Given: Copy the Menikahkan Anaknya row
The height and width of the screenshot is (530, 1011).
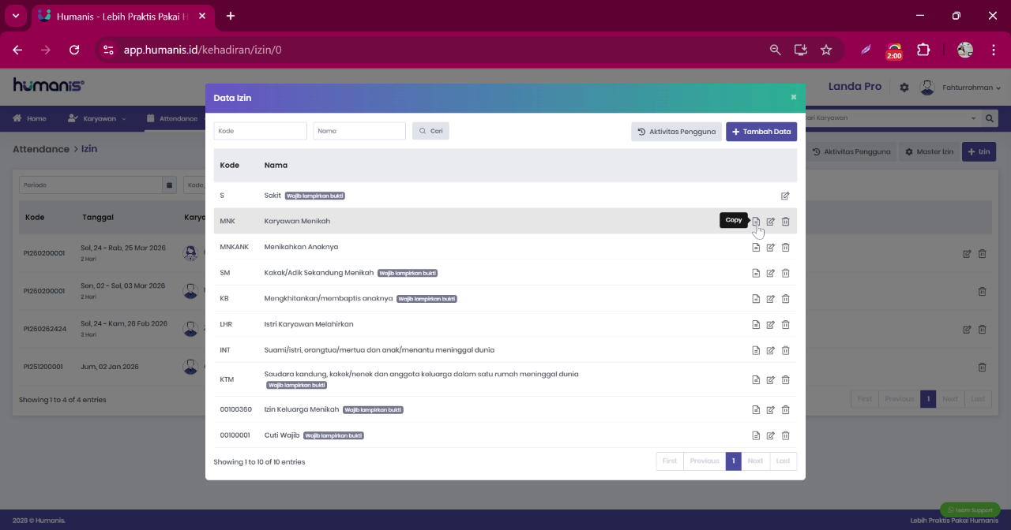Looking at the screenshot, I should point(756,247).
